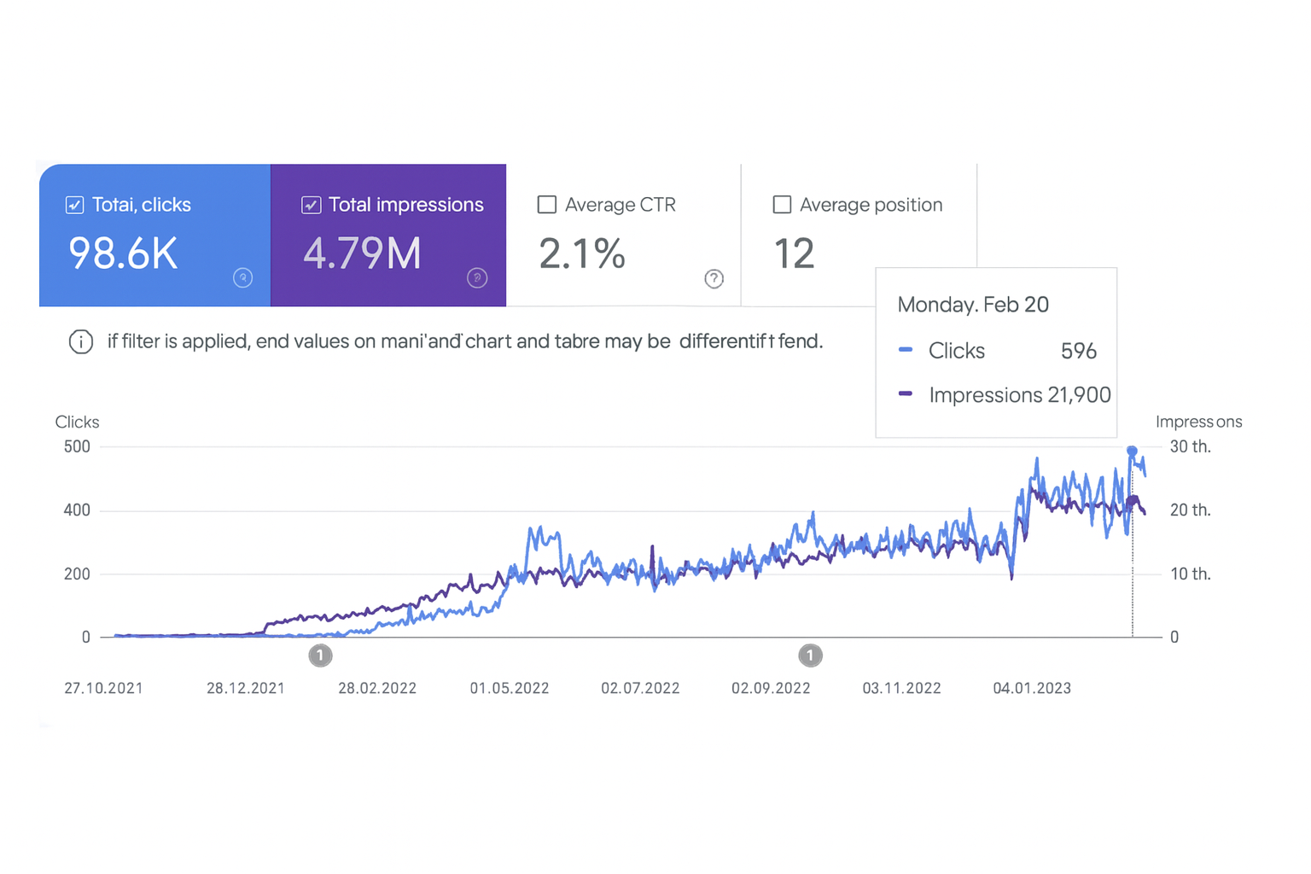Click the 98.6K total clicks value

(124, 253)
